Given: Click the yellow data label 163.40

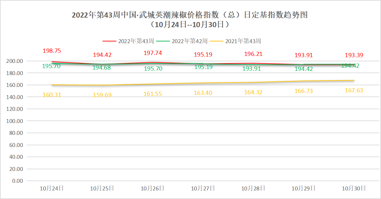Looking at the screenshot, I should click(x=203, y=93).
